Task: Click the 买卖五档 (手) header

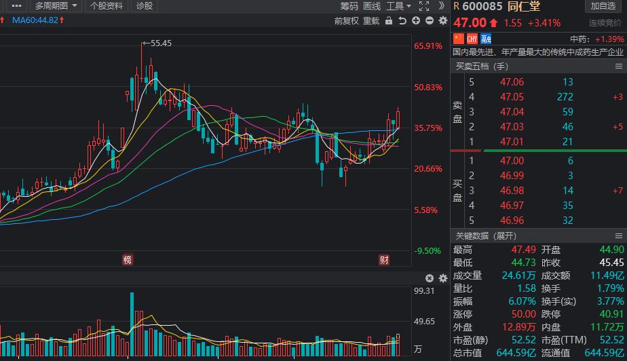Action: (x=482, y=66)
